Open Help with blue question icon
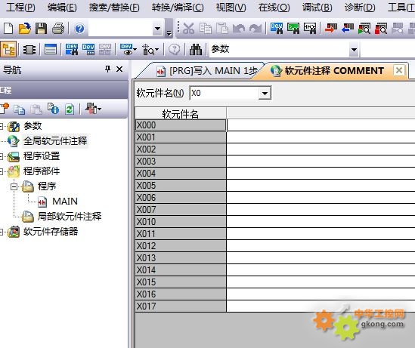Screen dimensions: 415x348 [79, 28]
